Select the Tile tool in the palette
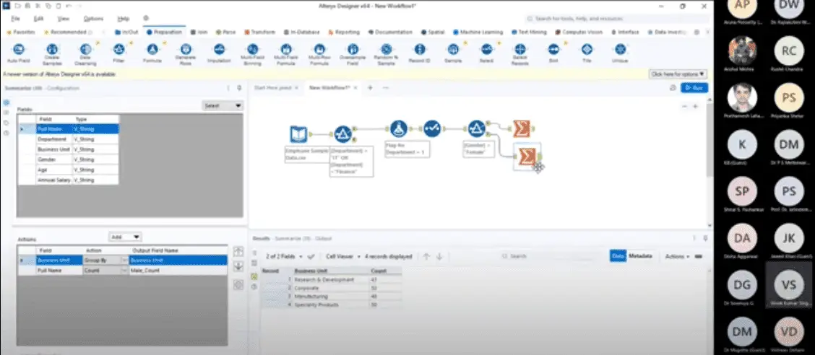This screenshot has height=355, width=815. (587, 53)
